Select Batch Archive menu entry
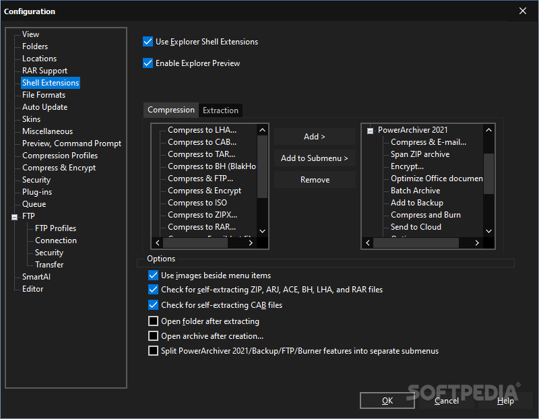The width and height of the screenshot is (539, 419). point(415,191)
